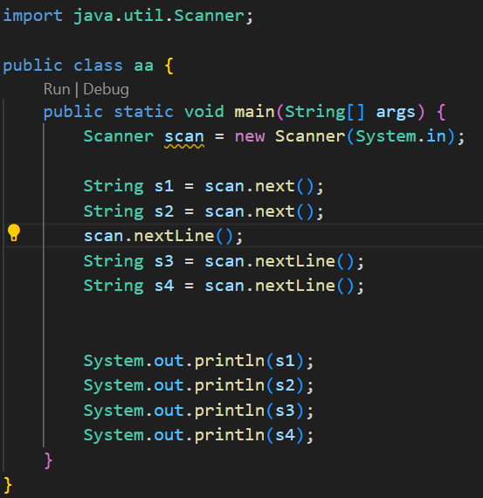Click variable 's4' in its declaration
Image resolution: width=483 pixels, height=498 pixels.
[164, 286]
